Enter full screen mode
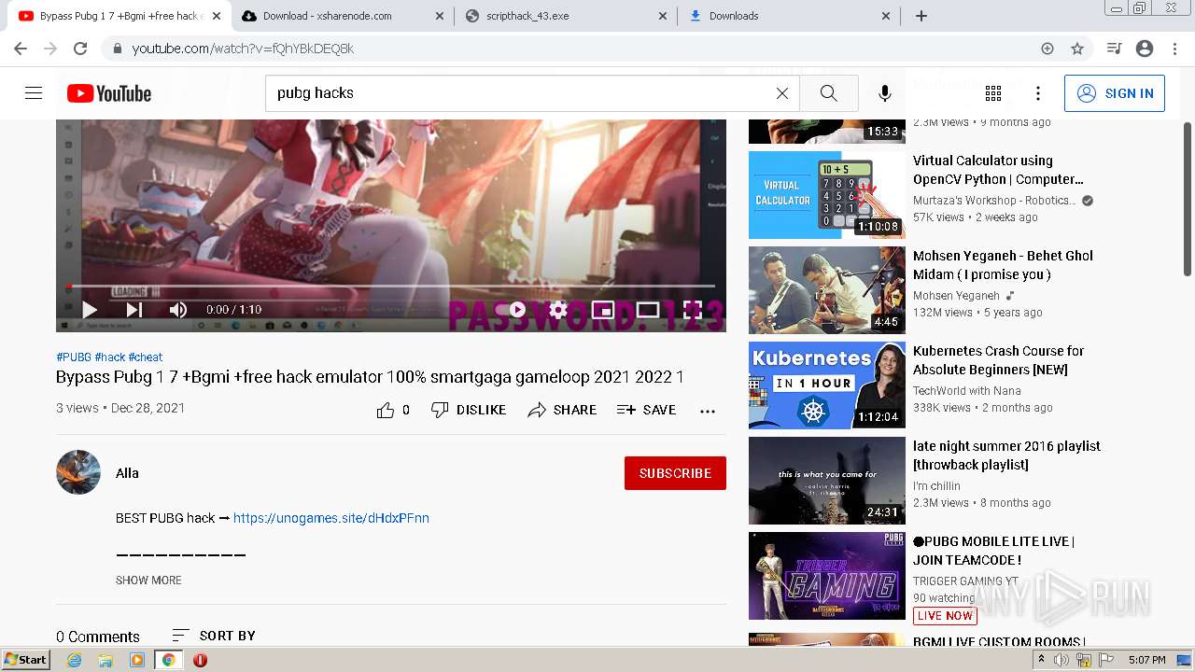Viewport: 1195px width, 672px height. pos(693,310)
